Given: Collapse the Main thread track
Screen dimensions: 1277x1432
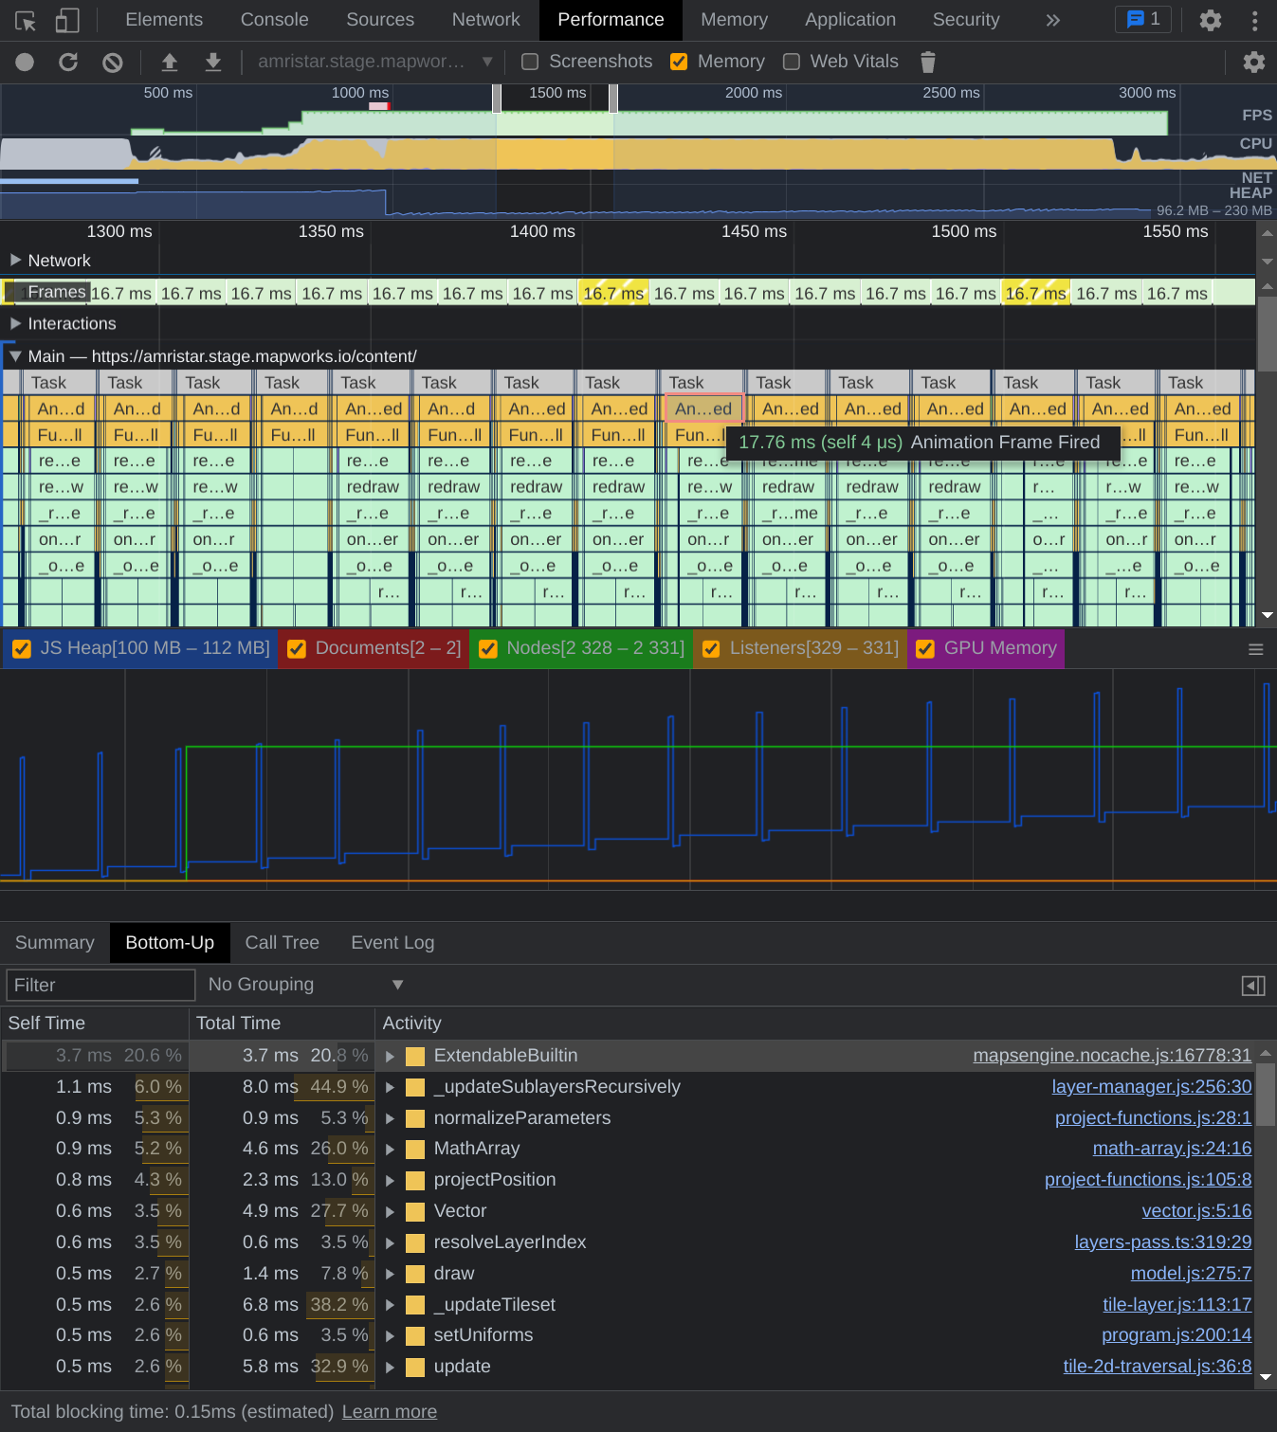Looking at the screenshot, I should [15, 356].
